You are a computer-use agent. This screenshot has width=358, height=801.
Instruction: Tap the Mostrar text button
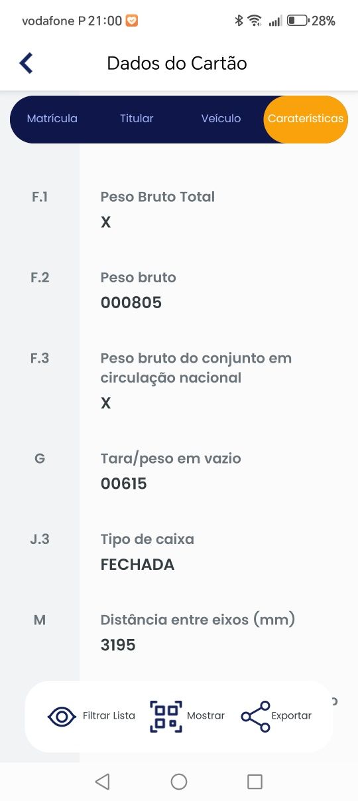pyautogui.click(x=206, y=716)
